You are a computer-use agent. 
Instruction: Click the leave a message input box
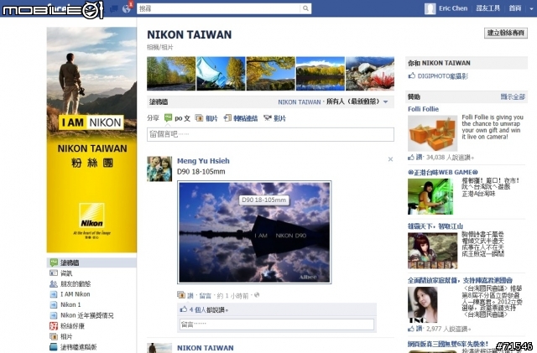coord(270,134)
